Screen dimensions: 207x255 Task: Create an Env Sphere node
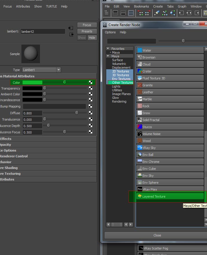170,183
